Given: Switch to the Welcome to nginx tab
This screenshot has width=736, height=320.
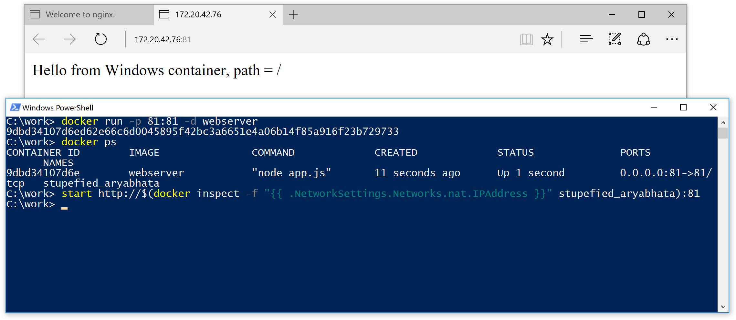Looking at the screenshot, I should 81,14.
